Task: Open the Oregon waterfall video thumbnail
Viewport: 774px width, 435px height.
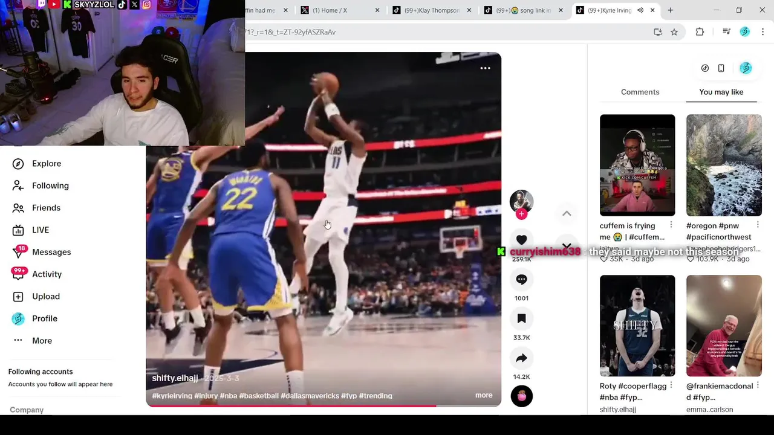Action: [x=724, y=165]
